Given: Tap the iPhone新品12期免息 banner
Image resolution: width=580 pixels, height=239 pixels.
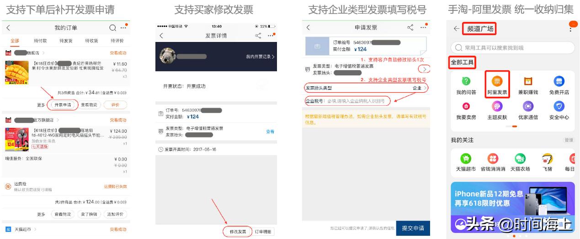Looking at the screenshot, I should tap(512, 208).
